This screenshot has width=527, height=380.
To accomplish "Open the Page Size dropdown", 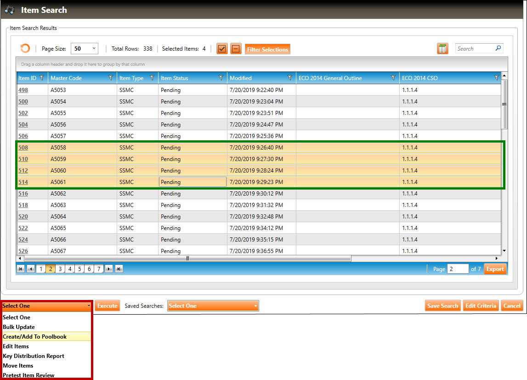I will (85, 49).
